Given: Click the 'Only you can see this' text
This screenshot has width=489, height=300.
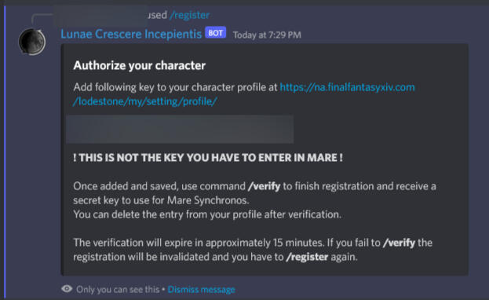Looking at the screenshot, I should (x=118, y=289).
